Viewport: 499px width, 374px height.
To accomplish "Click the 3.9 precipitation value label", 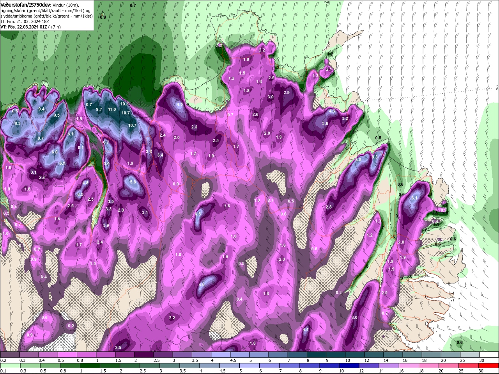I will [x=106, y=225].
